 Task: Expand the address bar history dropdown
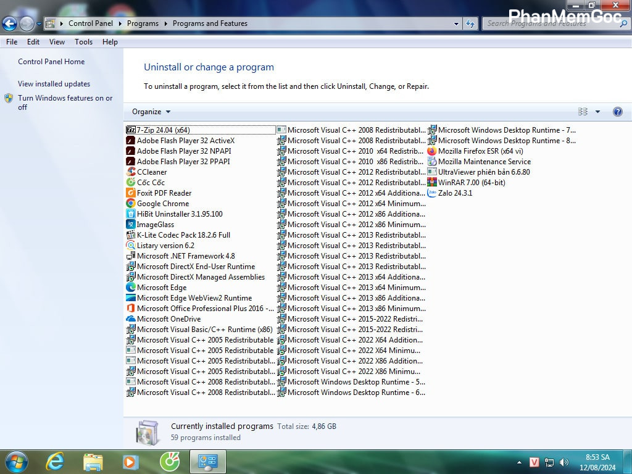[x=456, y=23]
